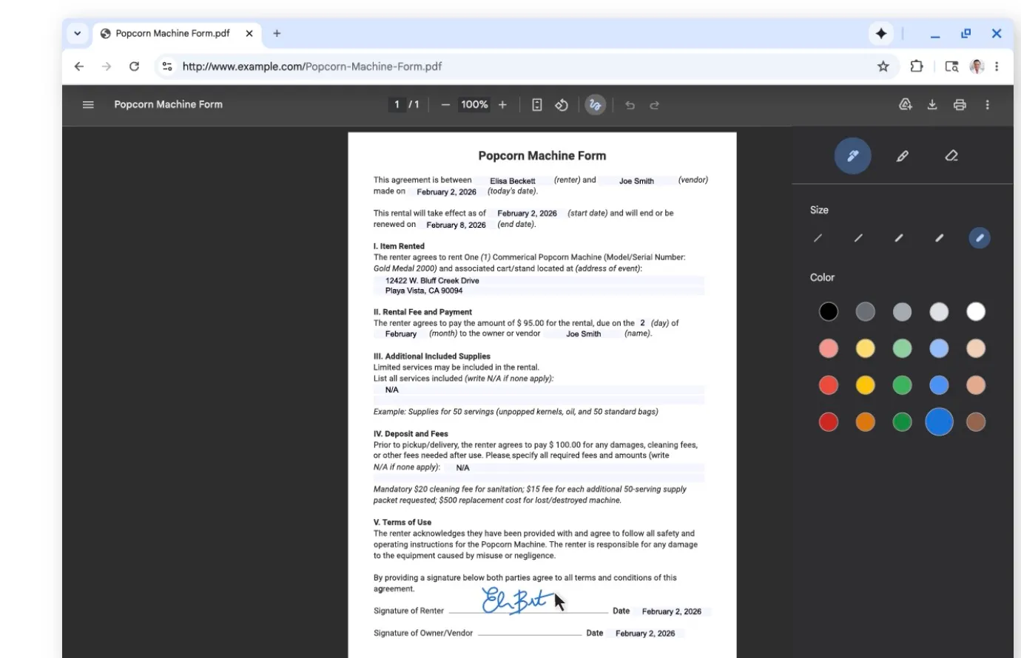Select the Highlighter tool
This screenshot has height=658, width=1021.
(902, 156)
